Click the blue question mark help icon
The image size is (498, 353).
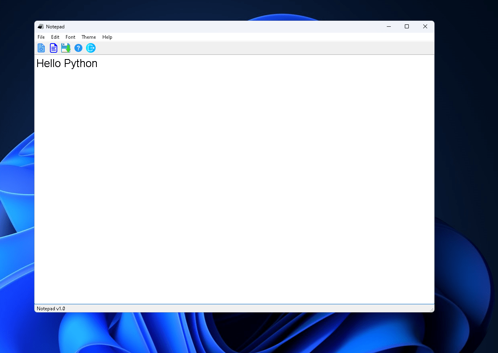[78, 48]
